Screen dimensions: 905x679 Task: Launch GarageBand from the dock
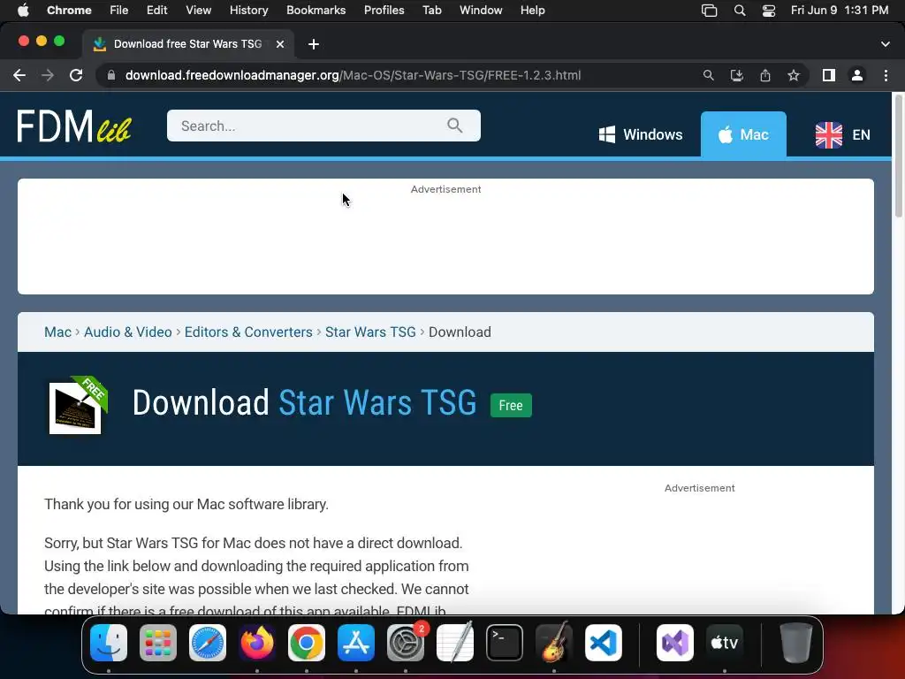554,643
